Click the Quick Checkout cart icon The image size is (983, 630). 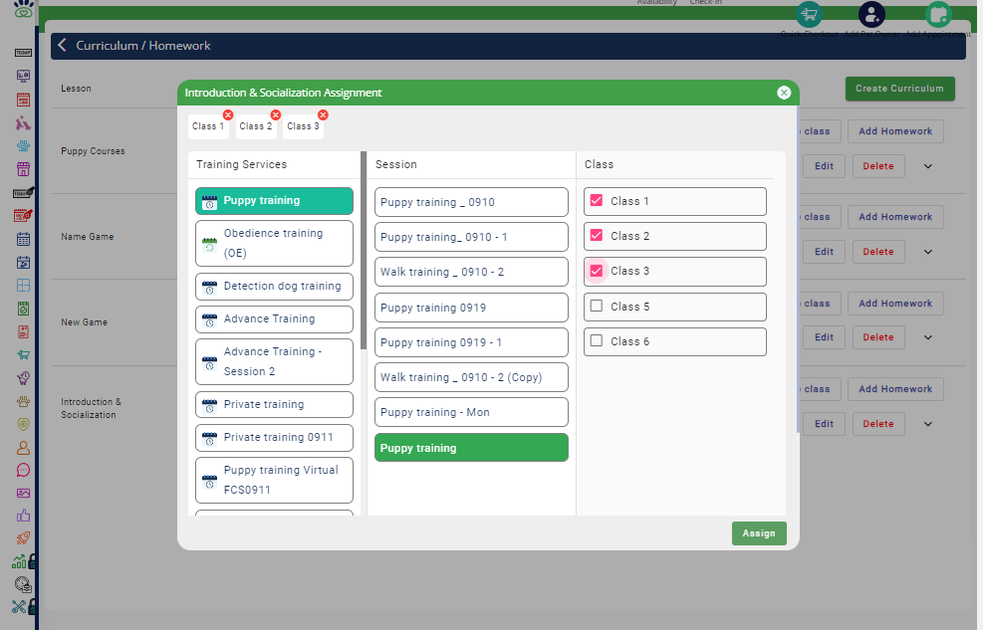pyautogui.click(x=809, y=14)
